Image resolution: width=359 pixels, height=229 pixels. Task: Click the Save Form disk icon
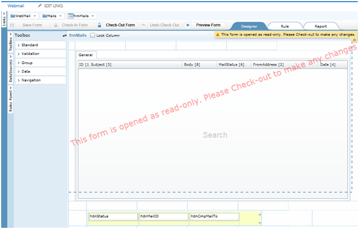[12, 25]
